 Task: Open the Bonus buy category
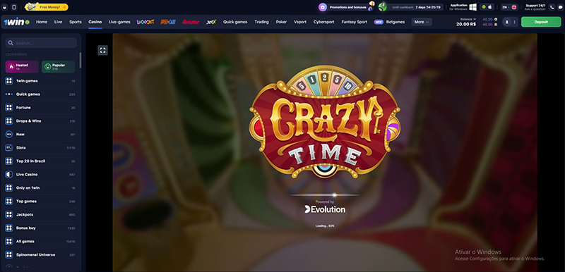click(x=41, y=228)
